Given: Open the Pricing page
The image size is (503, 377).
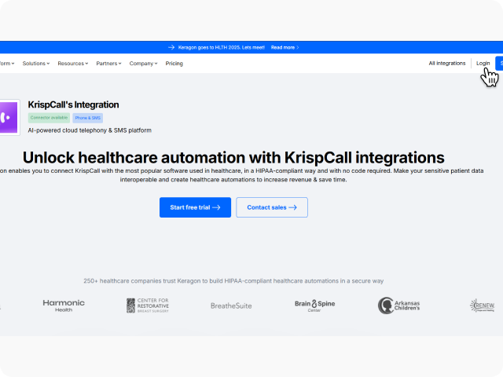Looking at the screenshot, I should pos(174,64).
